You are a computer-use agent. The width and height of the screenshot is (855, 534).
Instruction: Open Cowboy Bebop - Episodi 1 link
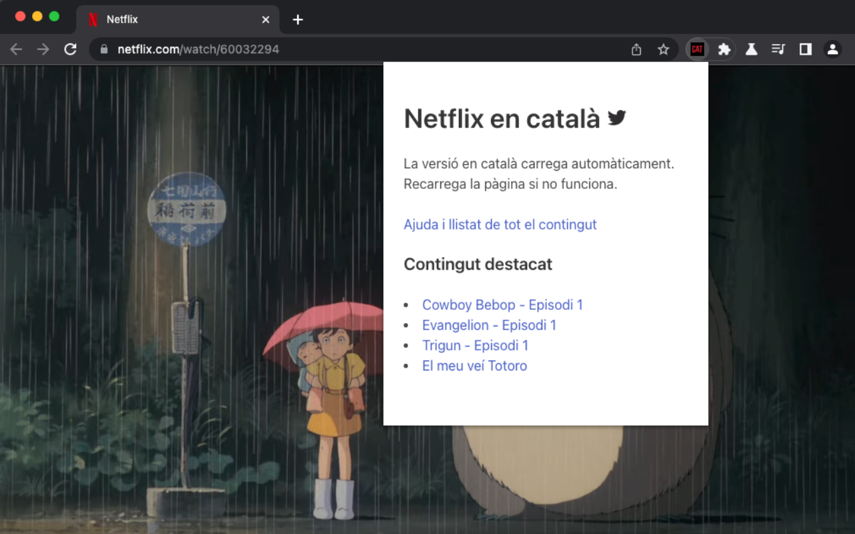[x=502, y=305]
